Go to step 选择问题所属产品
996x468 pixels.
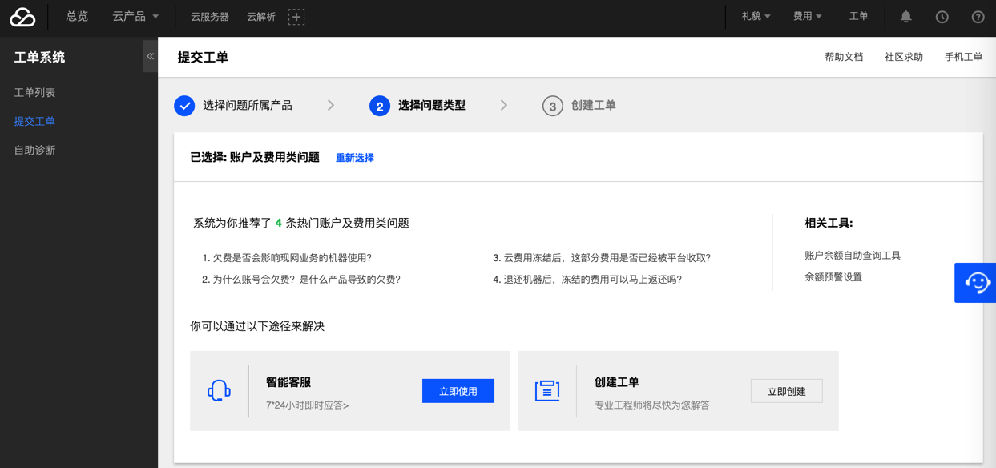pos(248,105)
